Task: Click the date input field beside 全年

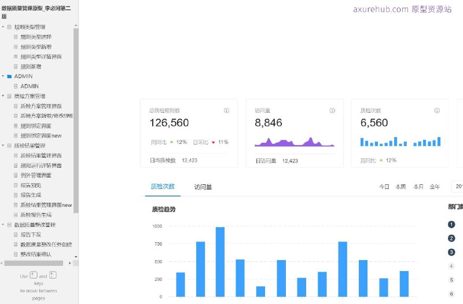Action: click(x=457, y=187)
